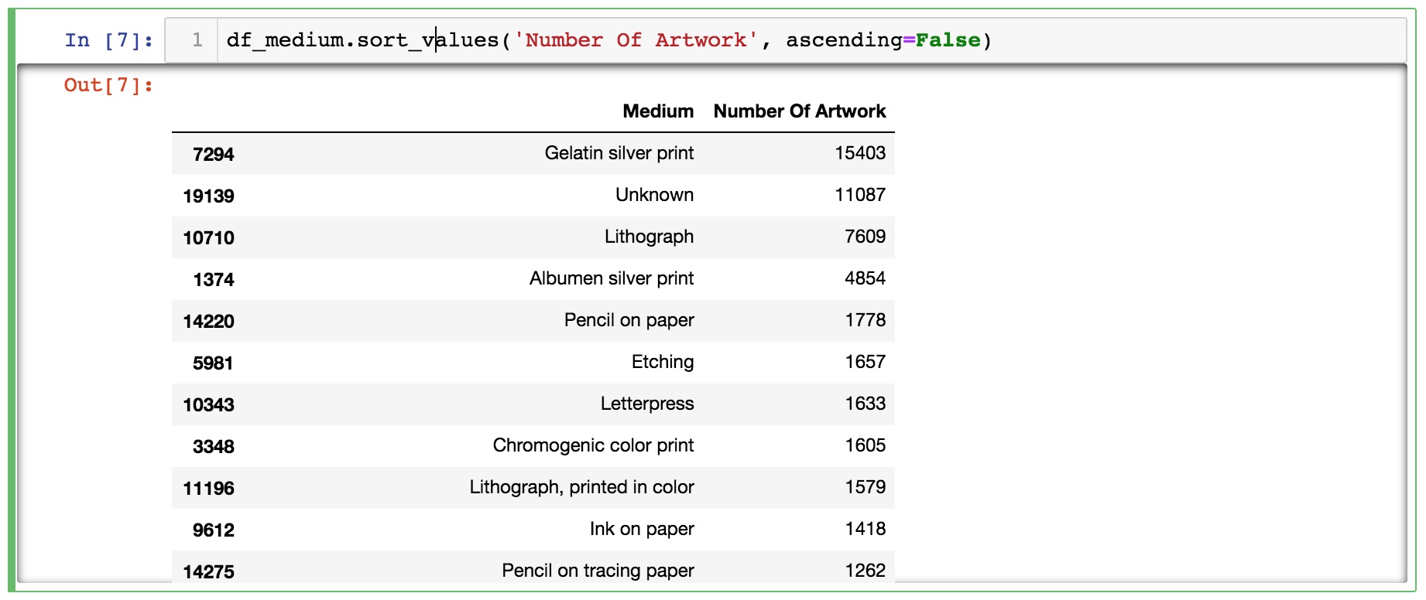The height and width of the screenshot is (600, 1426).
Task: Click the Letterpress count 1633
Action: 865,404
